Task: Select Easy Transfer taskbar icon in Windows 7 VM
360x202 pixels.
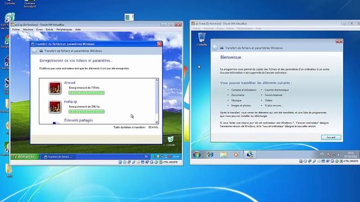Action: [250, 155]
